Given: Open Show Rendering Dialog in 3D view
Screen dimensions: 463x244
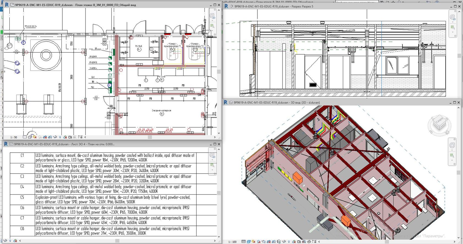Looking at the screenshot, I should 264,242.
